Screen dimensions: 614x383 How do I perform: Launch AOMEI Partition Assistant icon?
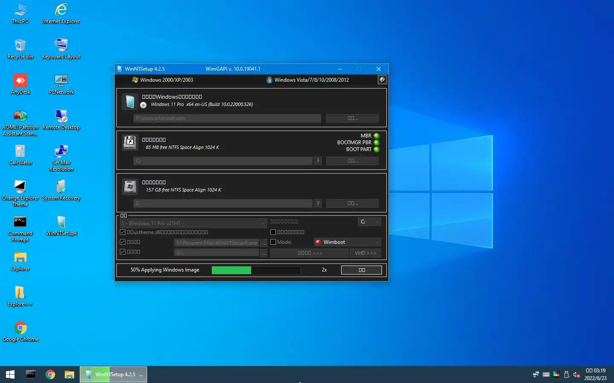pos(20,123)
